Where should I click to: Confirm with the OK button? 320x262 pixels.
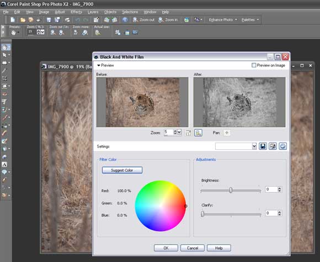click(166, 248)
